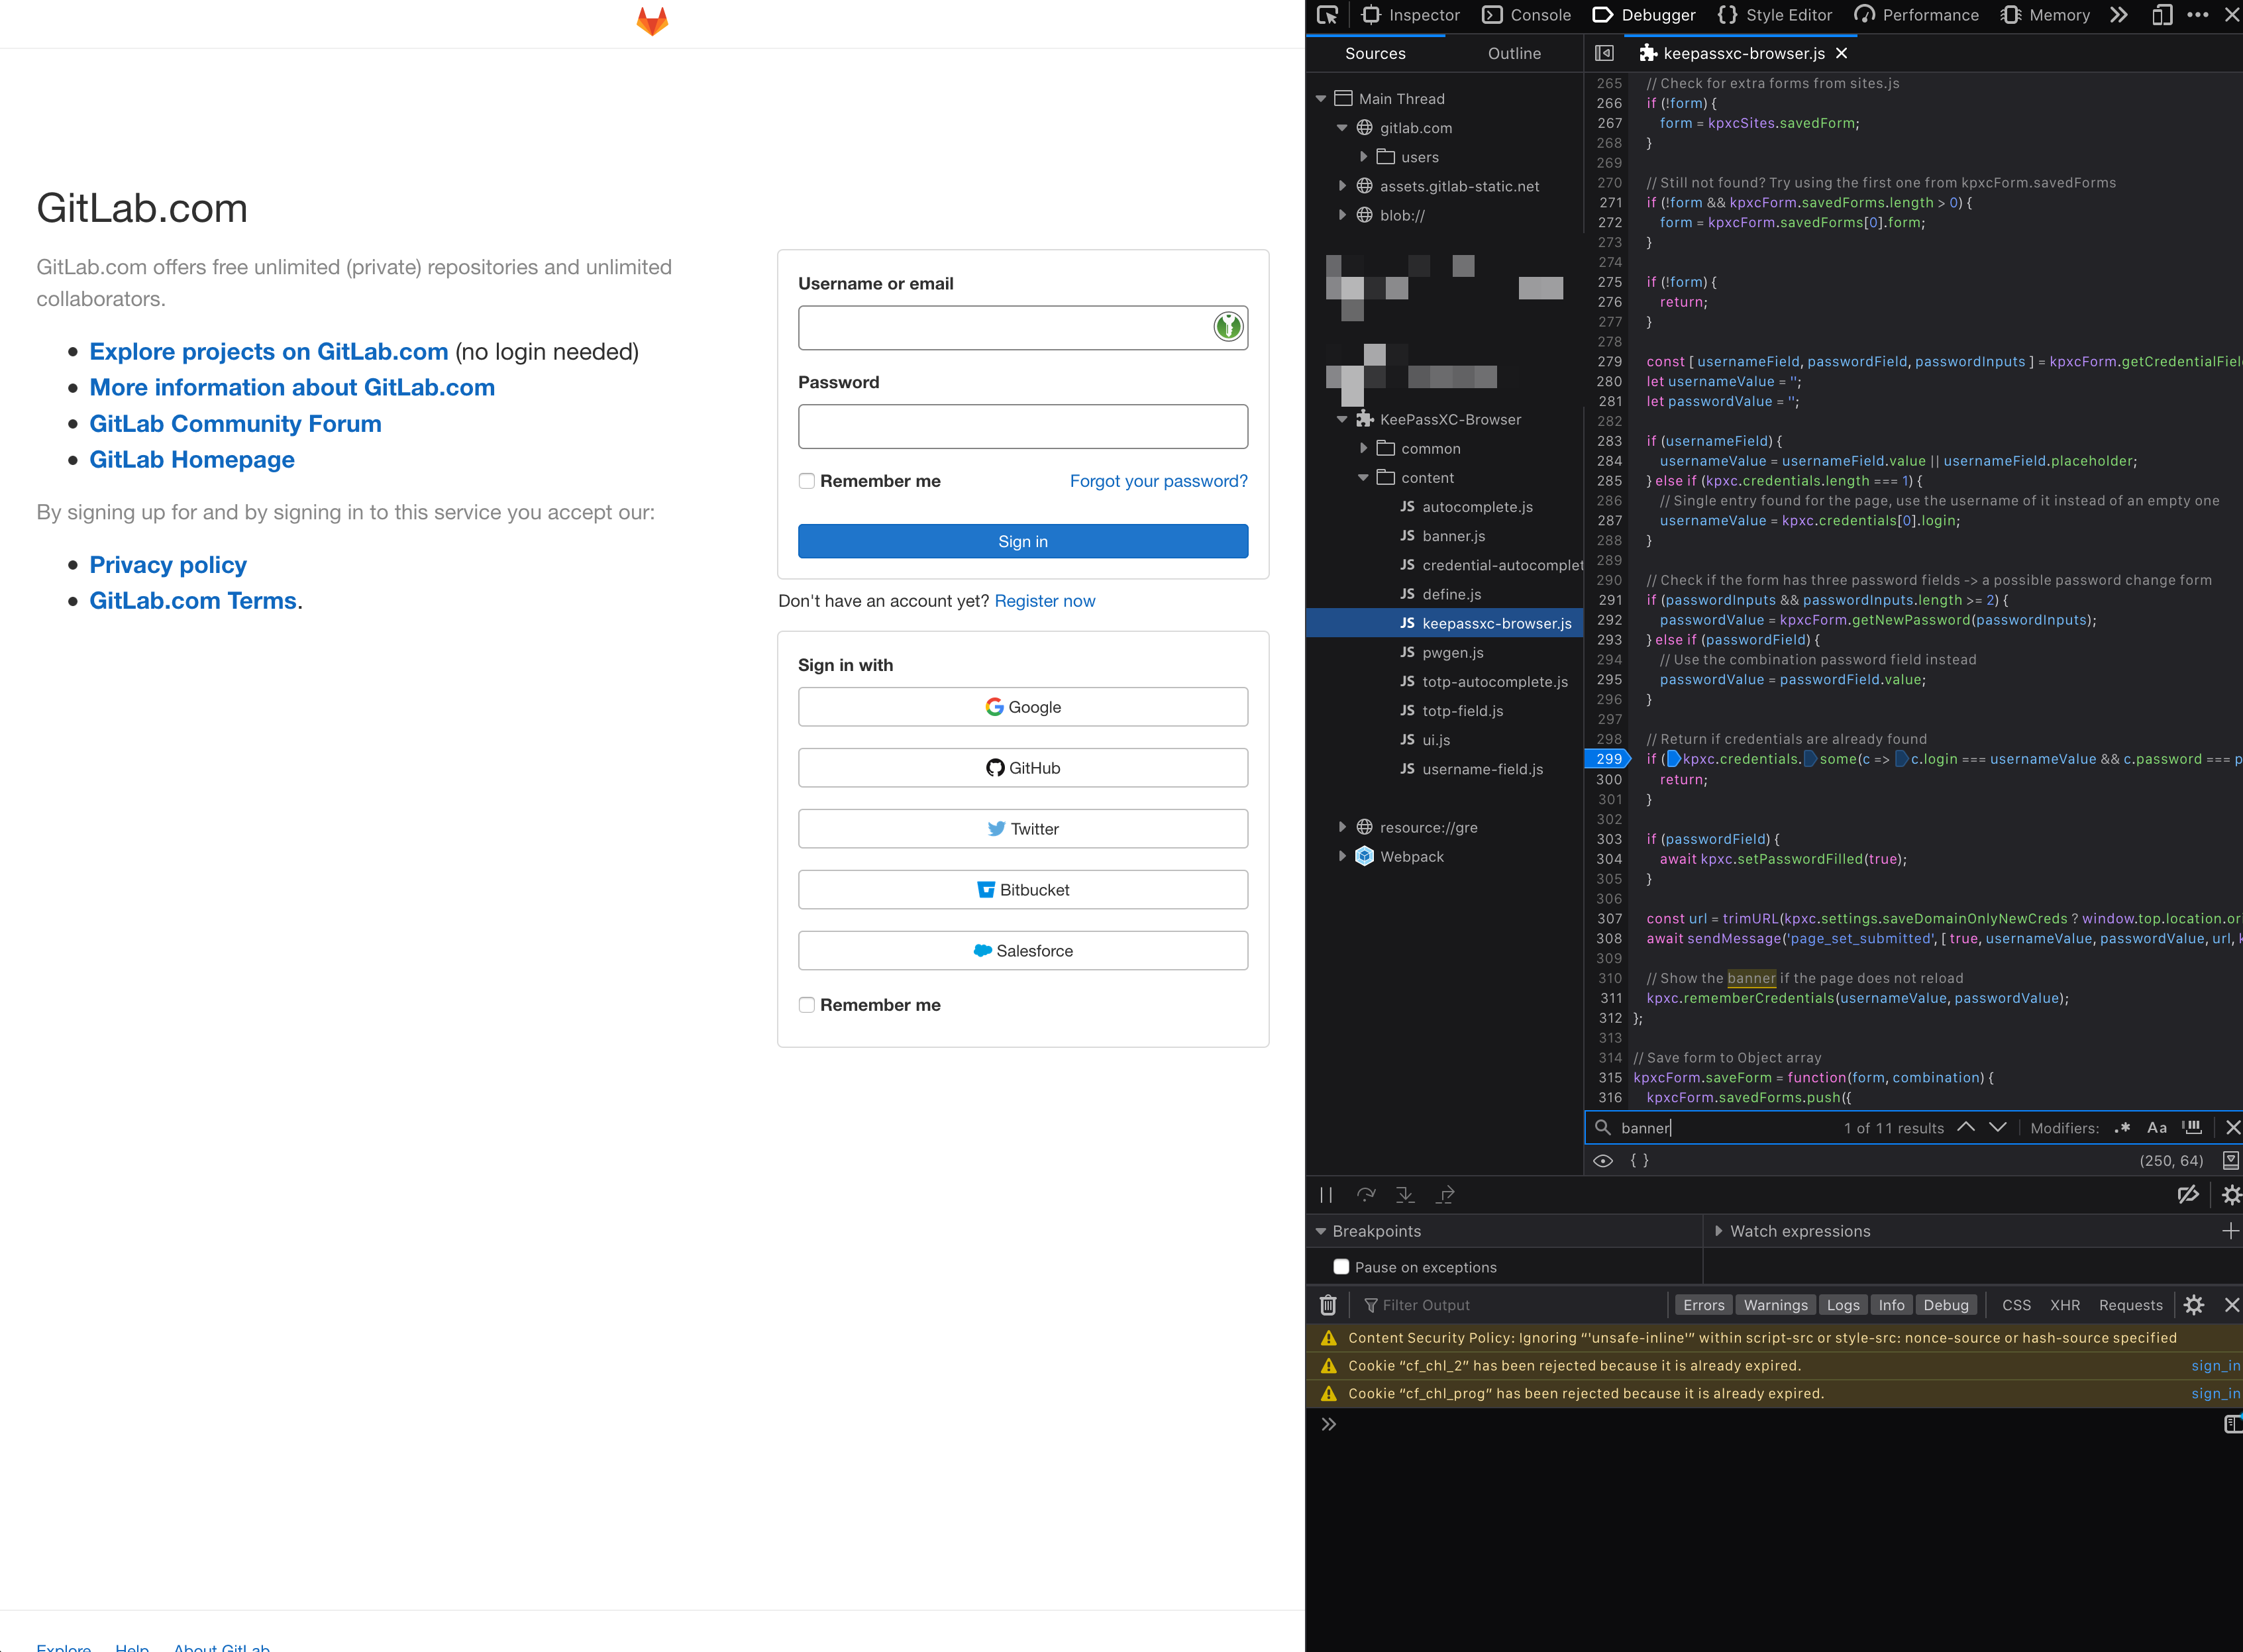
Task: Expand Watch expressions
Action: point(1718,1231)
